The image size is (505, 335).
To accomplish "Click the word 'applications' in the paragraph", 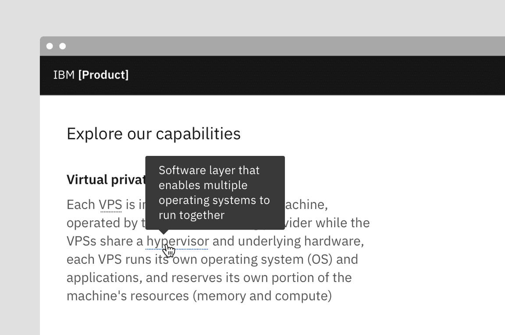I will [103, 278].
